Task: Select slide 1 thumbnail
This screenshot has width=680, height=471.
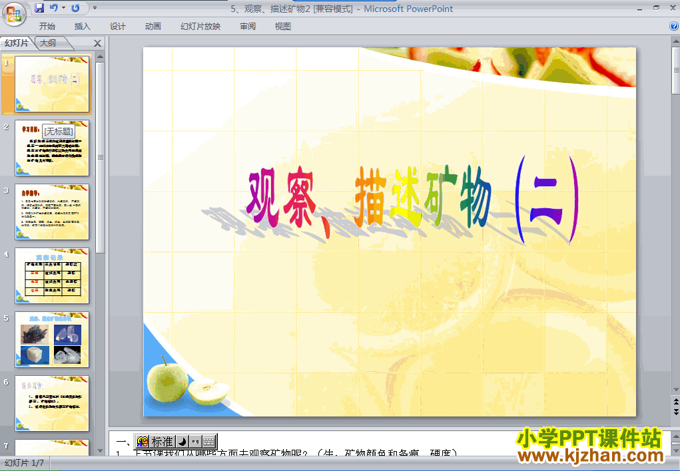Action: pos(52,84)
